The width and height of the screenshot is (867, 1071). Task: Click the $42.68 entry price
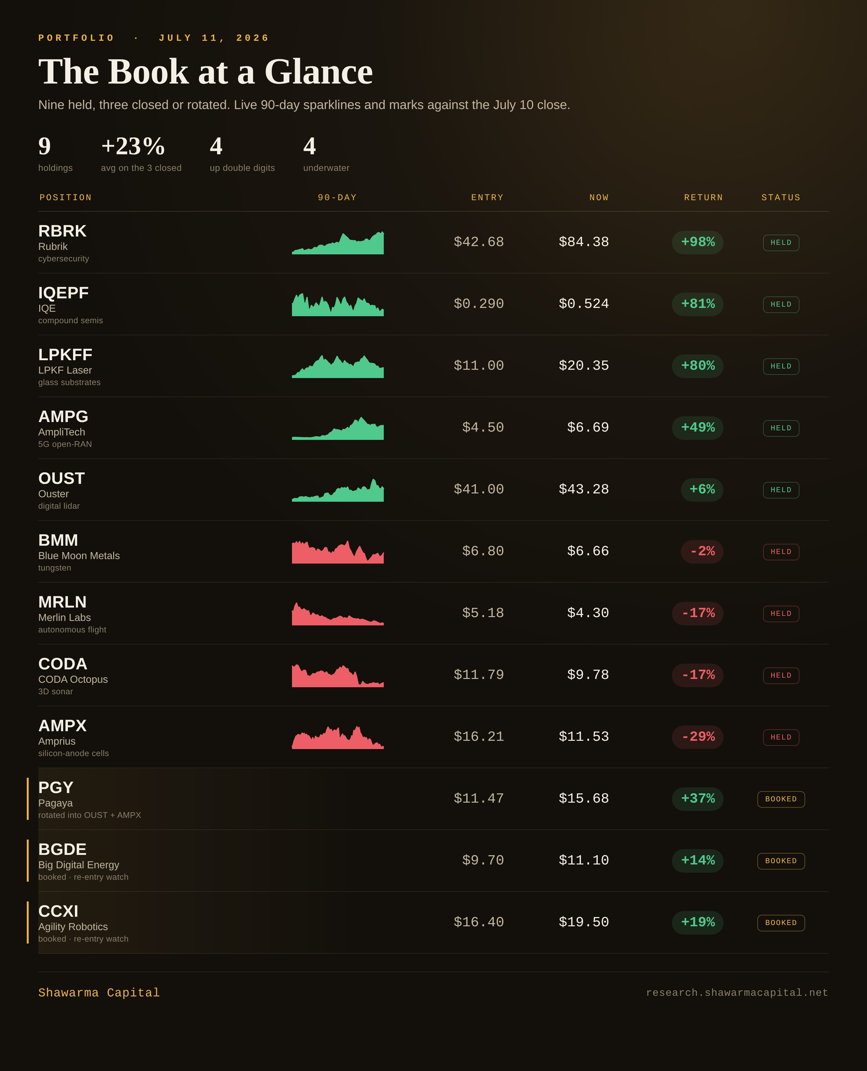click(478, 242)
